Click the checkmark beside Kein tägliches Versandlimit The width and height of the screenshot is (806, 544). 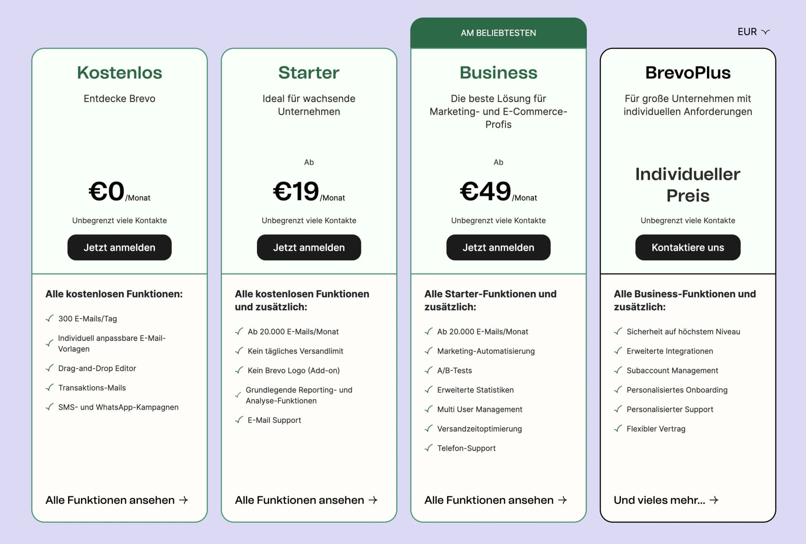click(239, 350)
